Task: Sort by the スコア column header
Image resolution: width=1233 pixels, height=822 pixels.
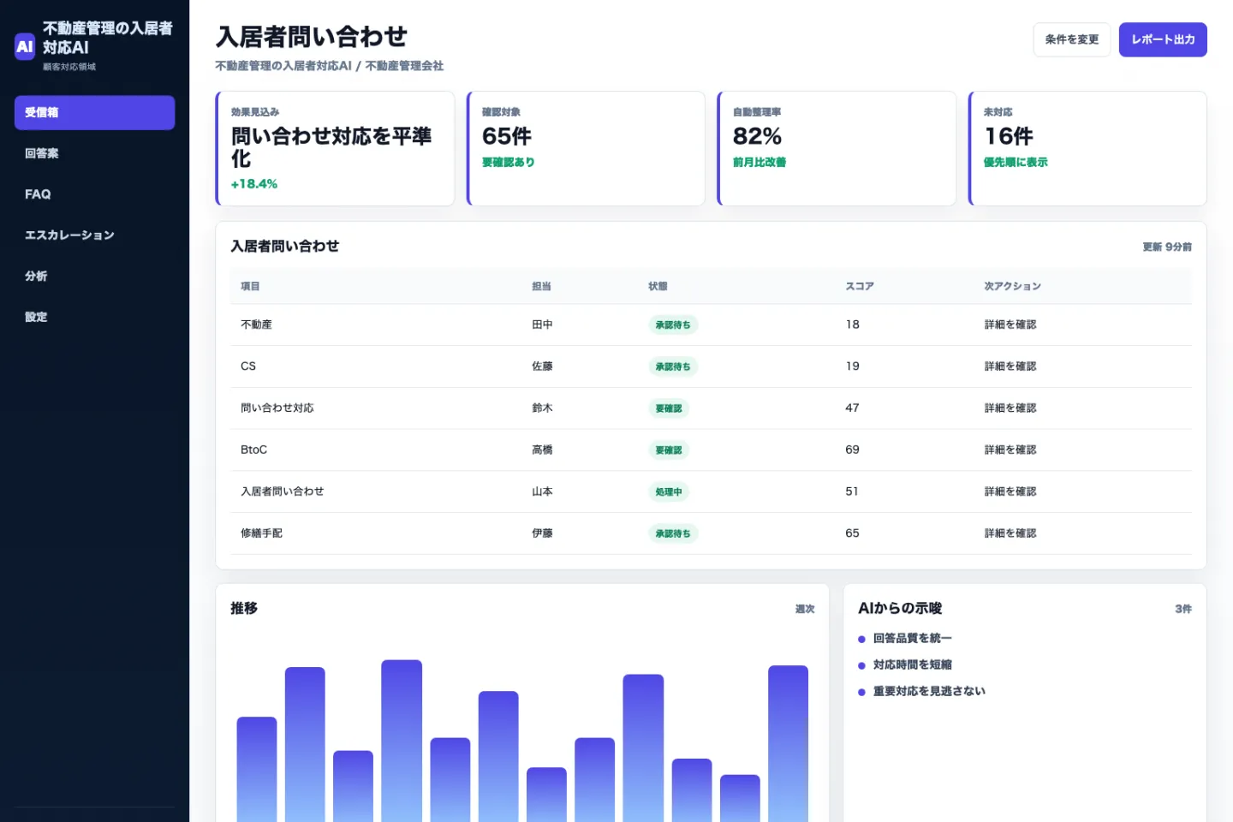Action: [x=860, y=286]
